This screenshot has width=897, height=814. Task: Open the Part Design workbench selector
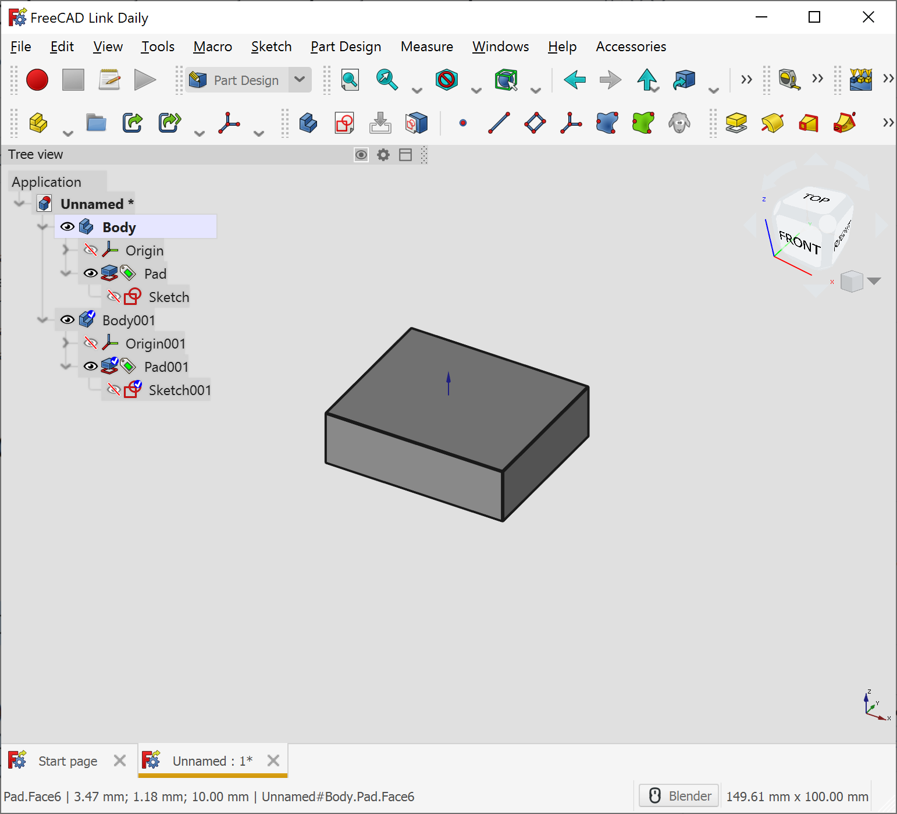pyautogui.click(x=300, y=80)
